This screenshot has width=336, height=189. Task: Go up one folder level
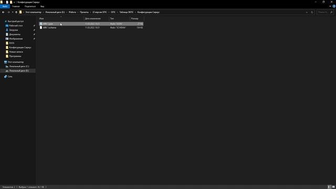pyautogui.click(x=16, y=12)
